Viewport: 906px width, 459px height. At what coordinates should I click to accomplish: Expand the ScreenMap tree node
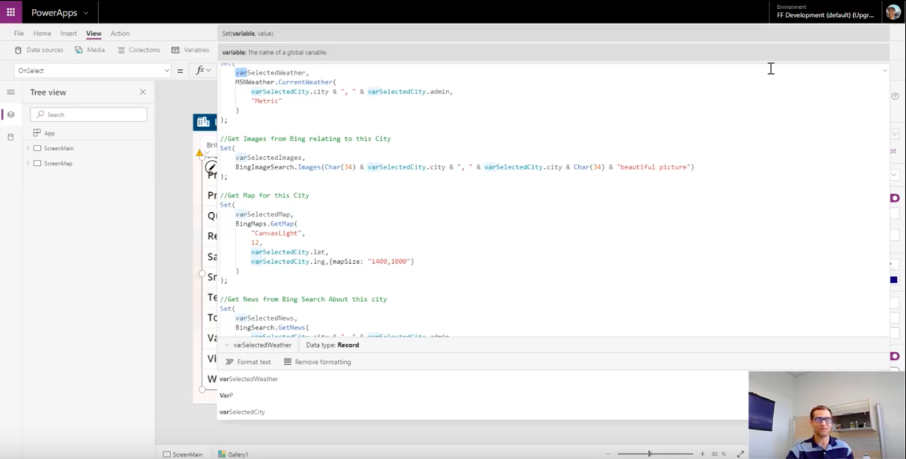(x=28, y=163)
